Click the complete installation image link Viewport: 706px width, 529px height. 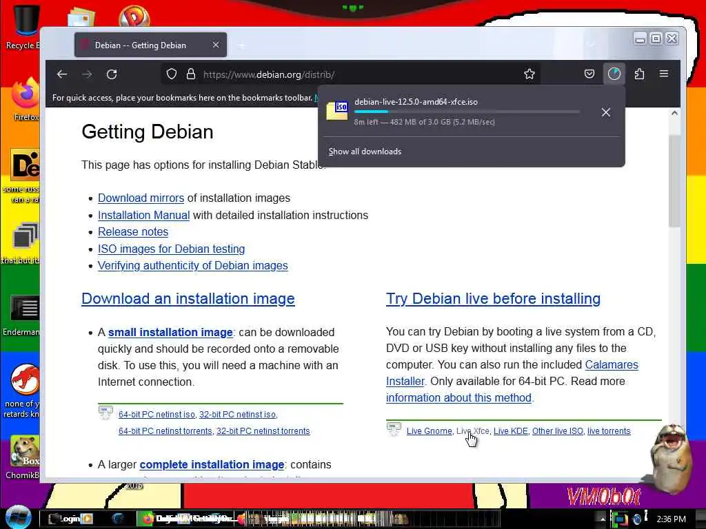(212, 465)
